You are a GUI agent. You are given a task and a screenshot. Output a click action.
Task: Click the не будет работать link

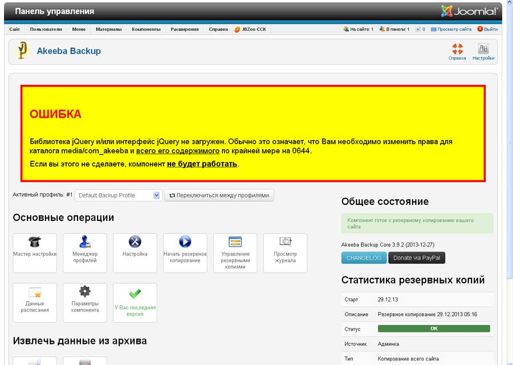[x=202, y=164]
